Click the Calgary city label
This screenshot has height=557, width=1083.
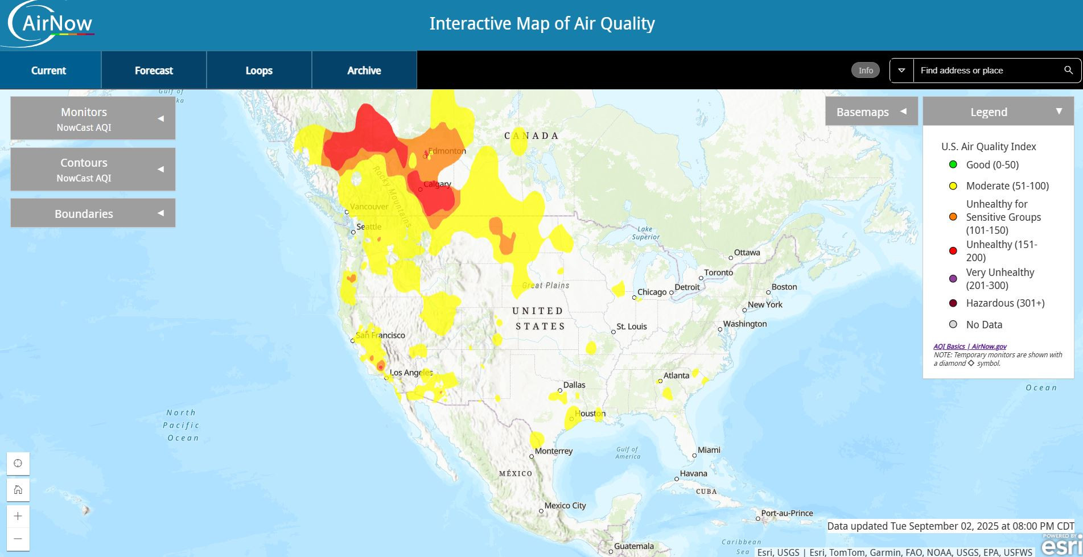click(437, 184)
